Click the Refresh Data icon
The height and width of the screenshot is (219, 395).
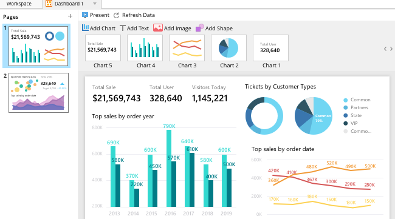tap(116, 15)
